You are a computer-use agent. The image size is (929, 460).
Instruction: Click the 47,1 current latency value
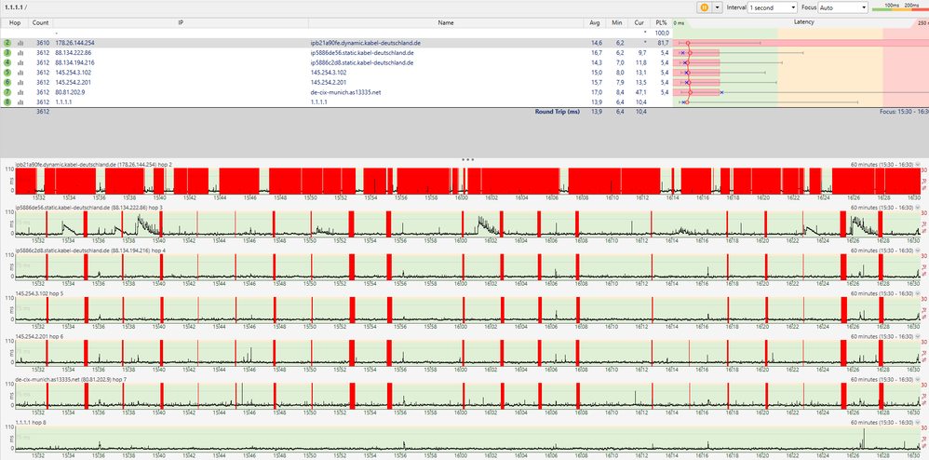640,92
